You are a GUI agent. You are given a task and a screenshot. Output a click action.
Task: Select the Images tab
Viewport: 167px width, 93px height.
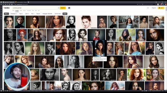click(x=17, y=11)
